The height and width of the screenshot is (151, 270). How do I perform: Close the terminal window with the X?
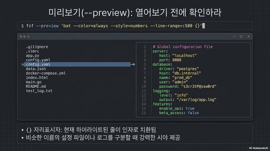point(248,37)
